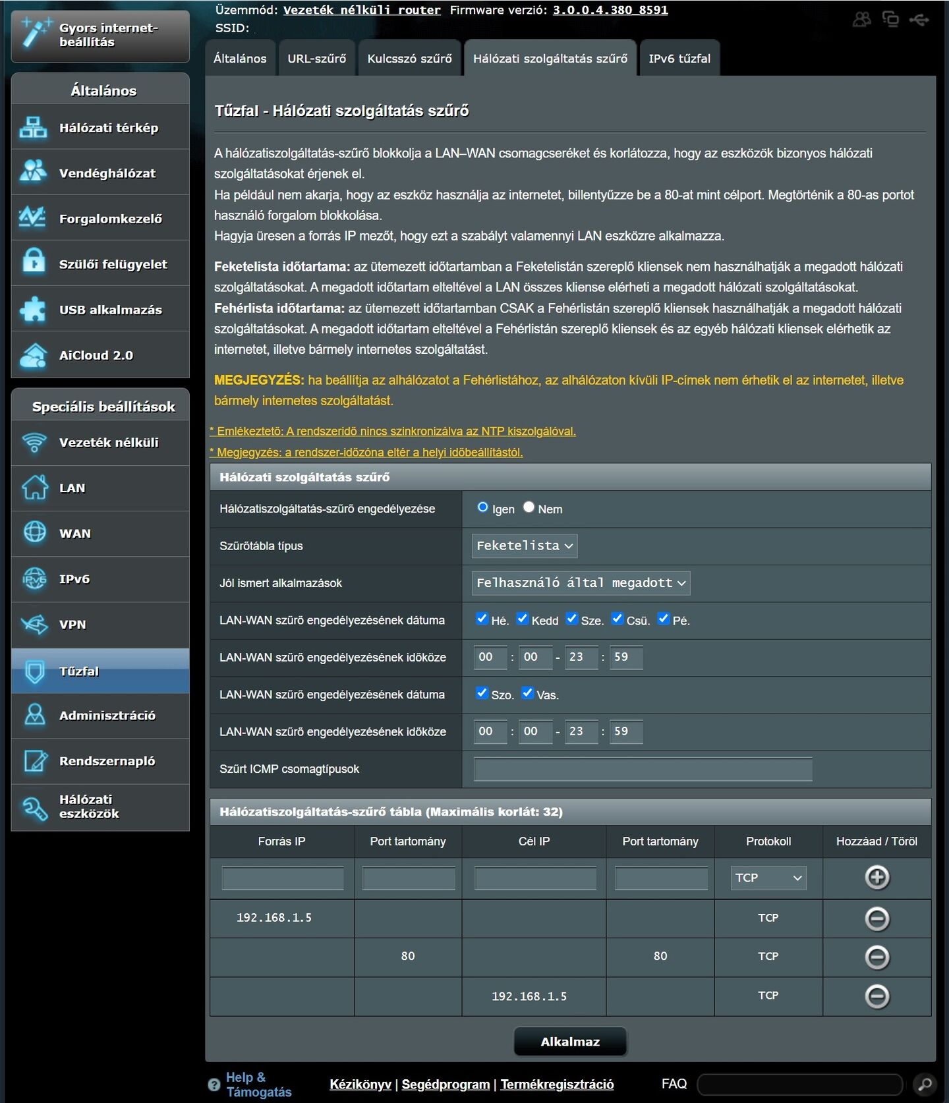
Task: Open the NTP sync reminder link
Action: (x=393, y=432)
